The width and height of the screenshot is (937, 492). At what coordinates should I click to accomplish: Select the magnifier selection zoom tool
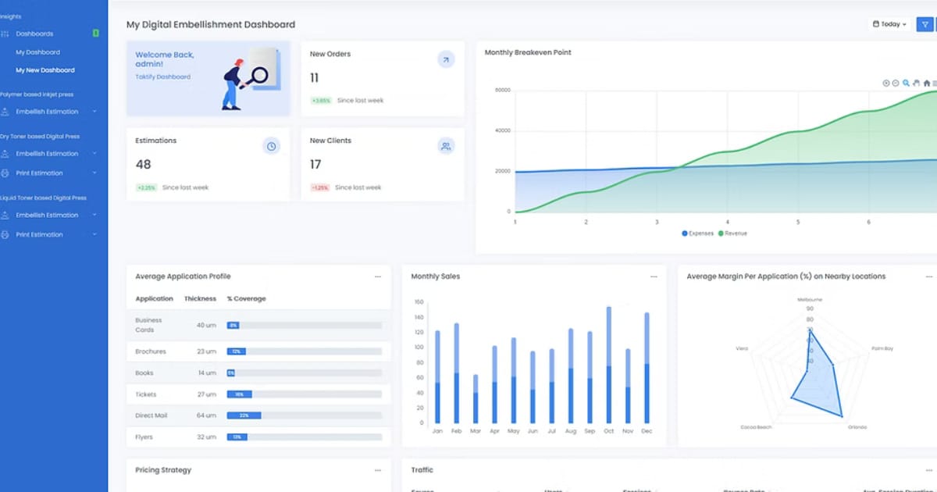(x=907, y=83)
